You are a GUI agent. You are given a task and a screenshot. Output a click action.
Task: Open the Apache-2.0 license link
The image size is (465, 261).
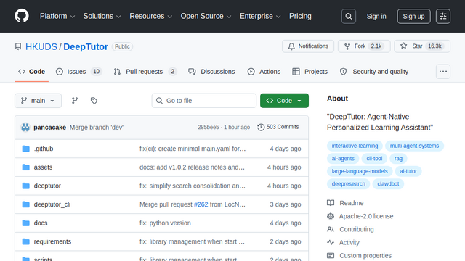366,216
